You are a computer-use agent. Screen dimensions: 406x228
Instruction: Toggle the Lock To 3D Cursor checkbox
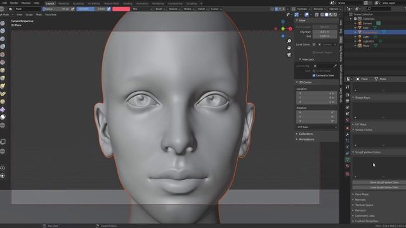tap(314, 71)
